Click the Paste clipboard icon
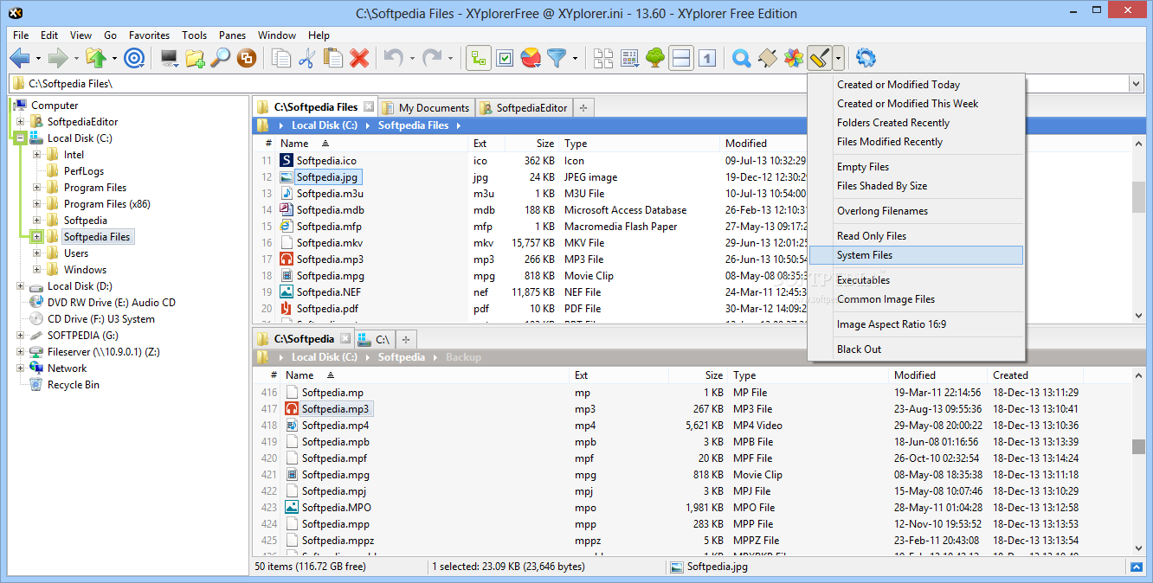 [332, 58]
